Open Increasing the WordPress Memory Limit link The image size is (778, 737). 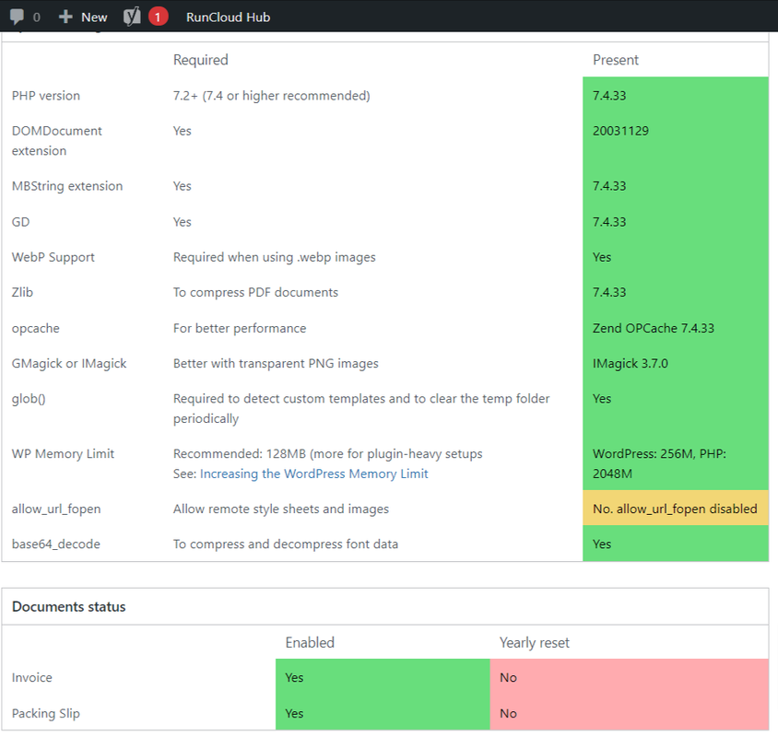pyautogui.click(x=313, y=474)
